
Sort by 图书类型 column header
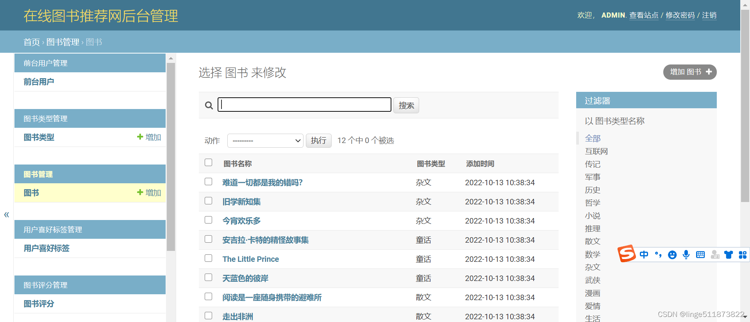(x=431, y=164)
